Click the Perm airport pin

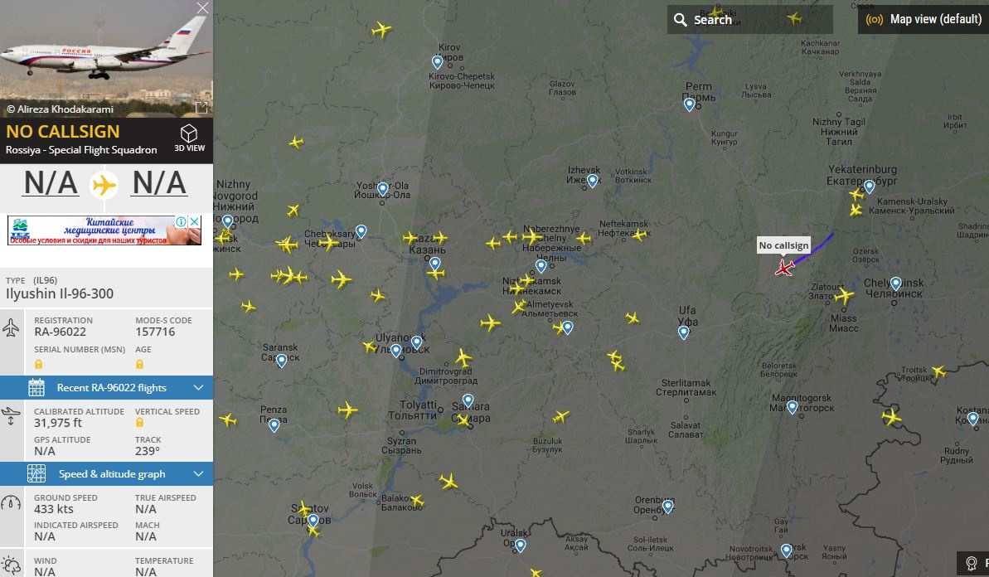point(690,104)
